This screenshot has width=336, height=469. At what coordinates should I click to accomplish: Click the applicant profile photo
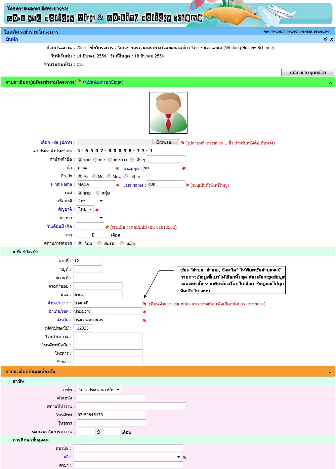(168, 113)
